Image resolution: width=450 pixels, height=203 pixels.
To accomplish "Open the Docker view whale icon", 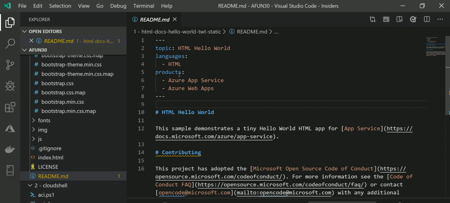I will (x=10, y=149).
